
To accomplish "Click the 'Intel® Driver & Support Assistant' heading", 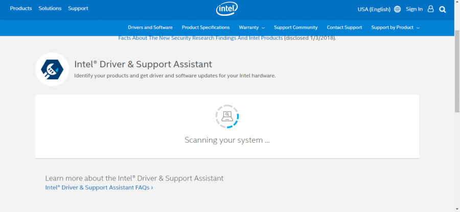I will [143, 64].
